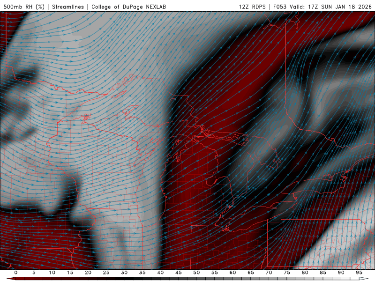Click the "25" colorbar scale label
The image size is (375, 281).
(x=106, y=273)
